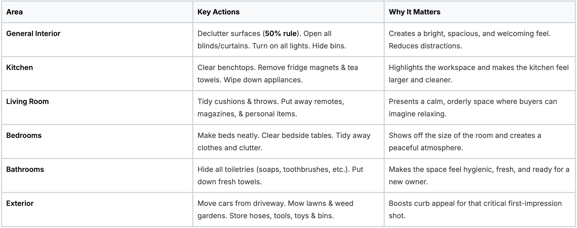Click the Why It Matters header
The image size is (577, 228).
414,12
